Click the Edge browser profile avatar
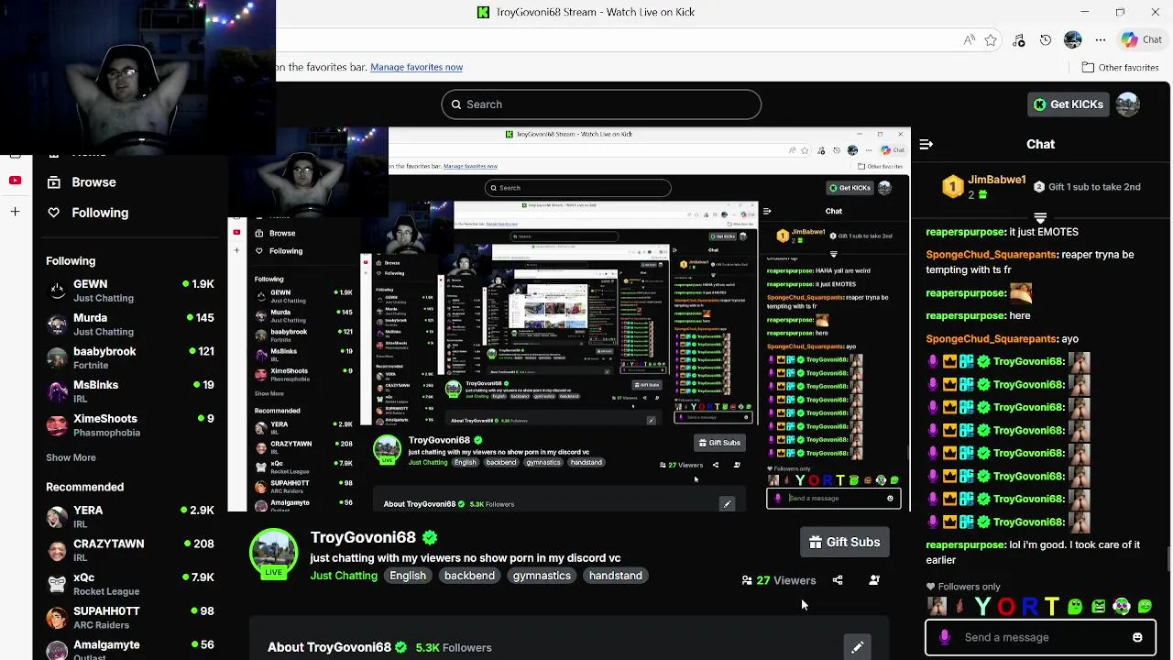The width and height of the screenshot is (1173, 660). [1073, 40]
